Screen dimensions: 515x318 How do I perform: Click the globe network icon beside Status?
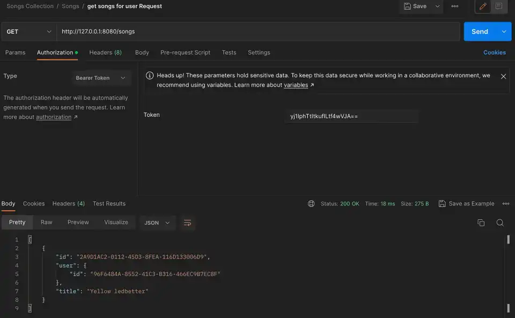pos(311,204)
